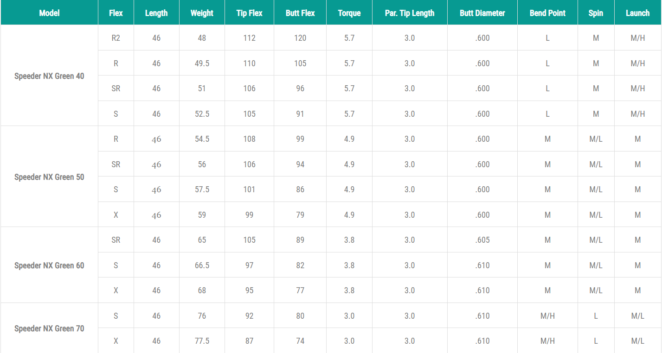Click the Speeder NX Green 50 model cell
This screenshot has height=353, width=662.
pyautogui.click(x=49, y=177)
